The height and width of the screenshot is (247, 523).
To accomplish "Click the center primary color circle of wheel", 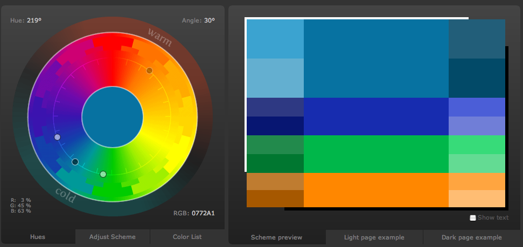I will pyautogui.click(x=113, y=117).
